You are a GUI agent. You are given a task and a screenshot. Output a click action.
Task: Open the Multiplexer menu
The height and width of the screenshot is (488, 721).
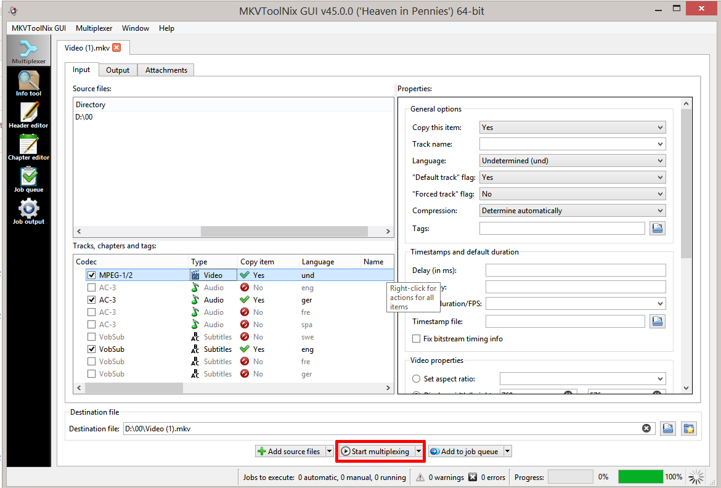pyautogui.click(x=94, y=28)
